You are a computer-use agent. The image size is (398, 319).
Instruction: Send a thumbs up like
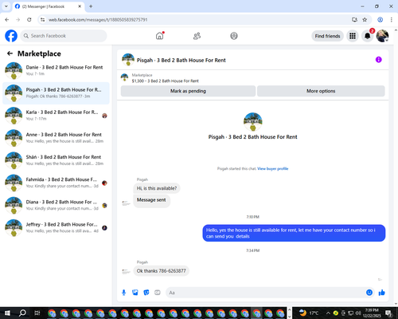[382, 293]
